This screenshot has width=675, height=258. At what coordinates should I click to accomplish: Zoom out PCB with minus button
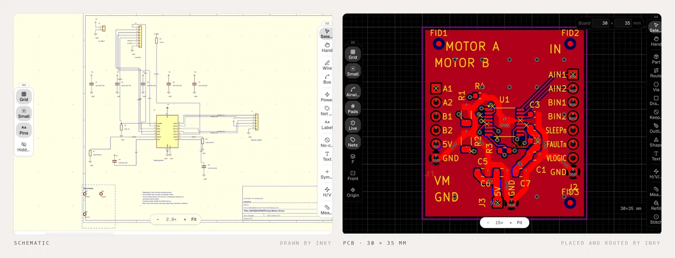point(488,223)
